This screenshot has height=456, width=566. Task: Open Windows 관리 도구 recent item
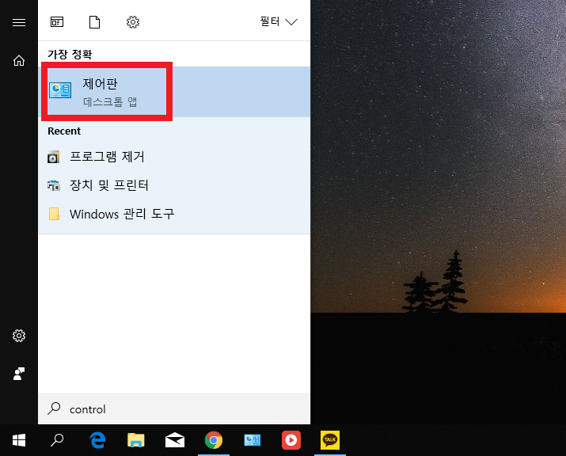coord(174,214)
